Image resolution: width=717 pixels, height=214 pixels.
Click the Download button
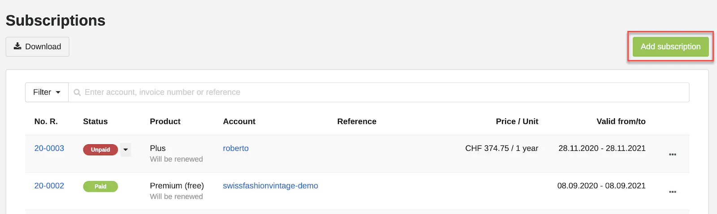pos(37,47)
